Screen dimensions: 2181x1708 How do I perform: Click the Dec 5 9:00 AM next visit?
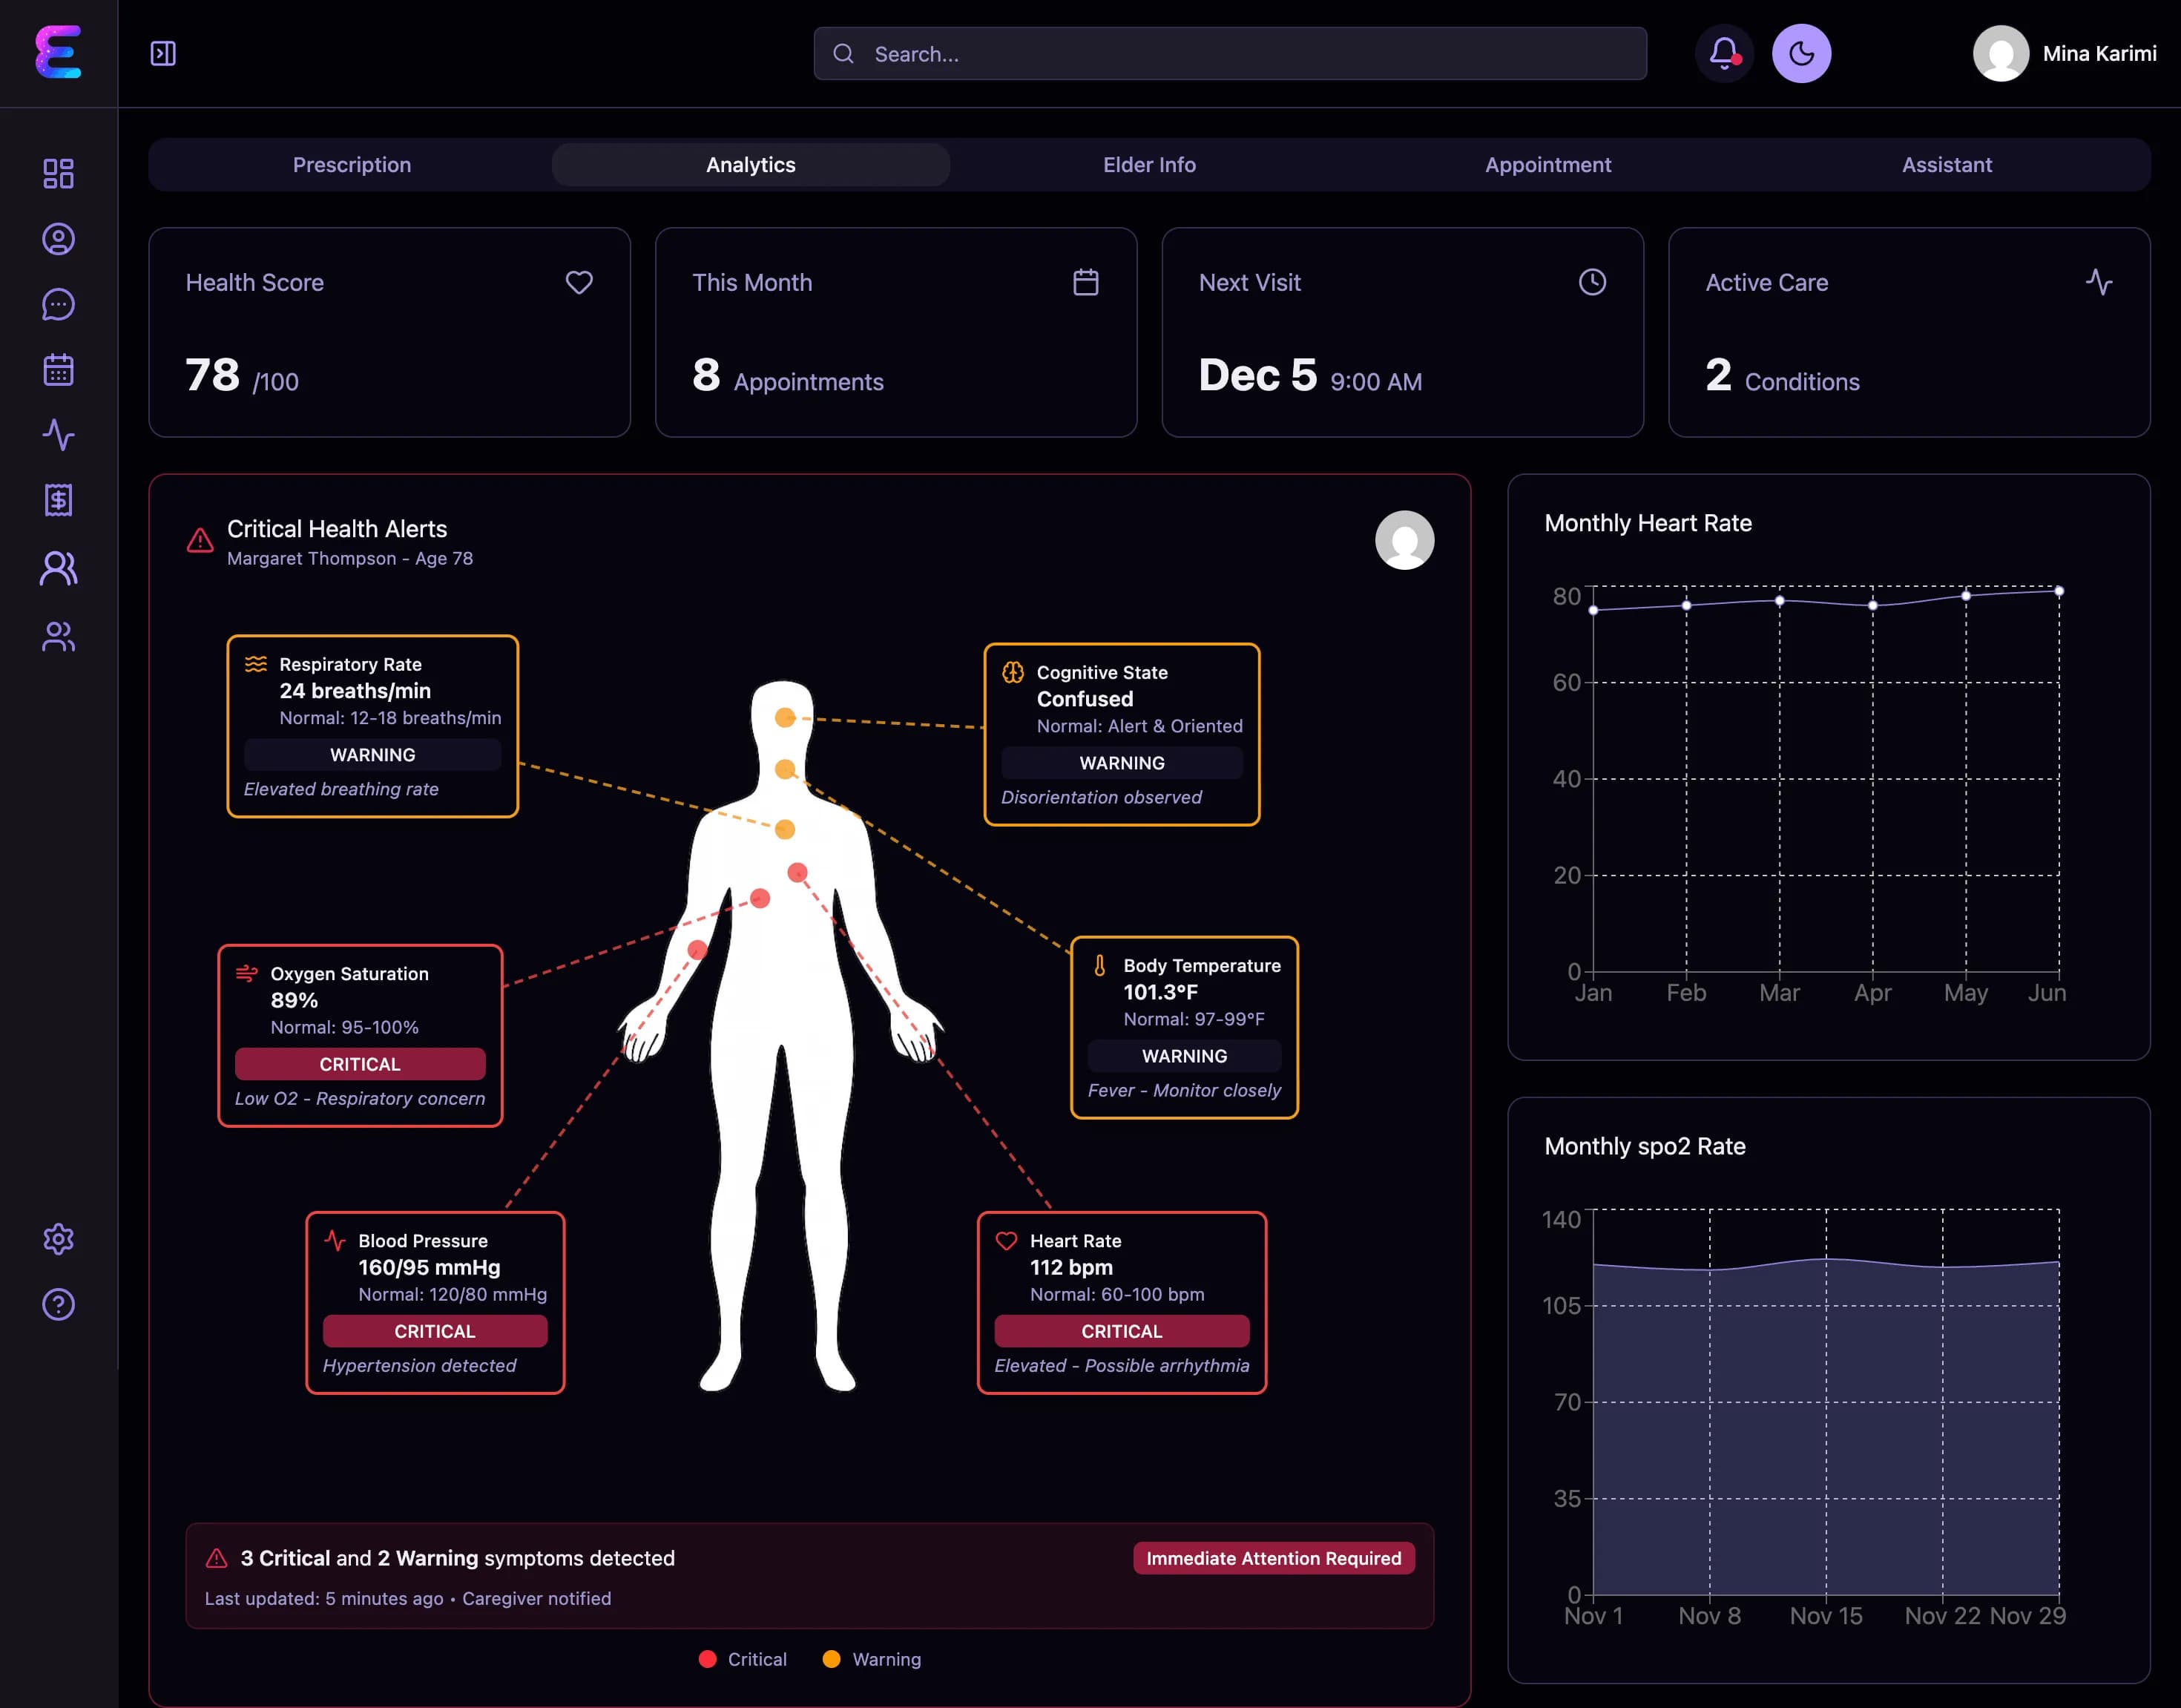click(x=1309, y=376)
